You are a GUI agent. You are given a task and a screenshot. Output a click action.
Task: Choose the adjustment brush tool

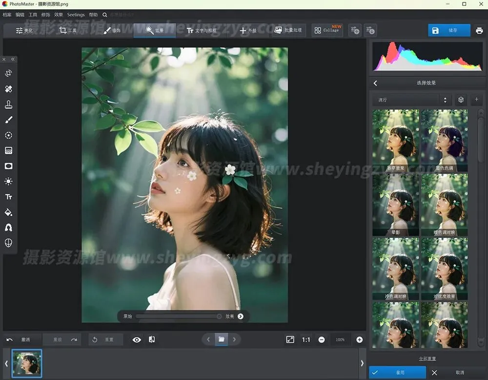click(8, 120)
